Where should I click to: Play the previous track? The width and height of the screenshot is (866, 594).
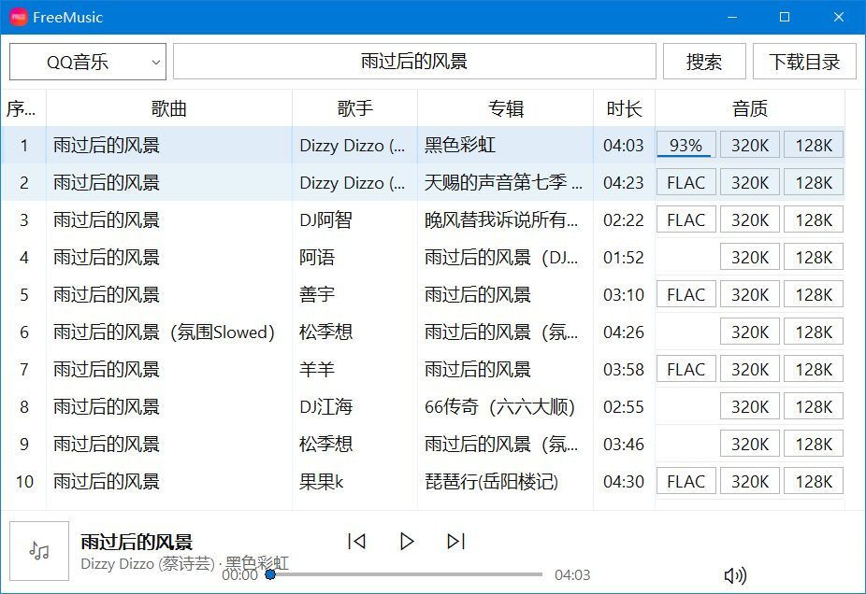(357, 541)
